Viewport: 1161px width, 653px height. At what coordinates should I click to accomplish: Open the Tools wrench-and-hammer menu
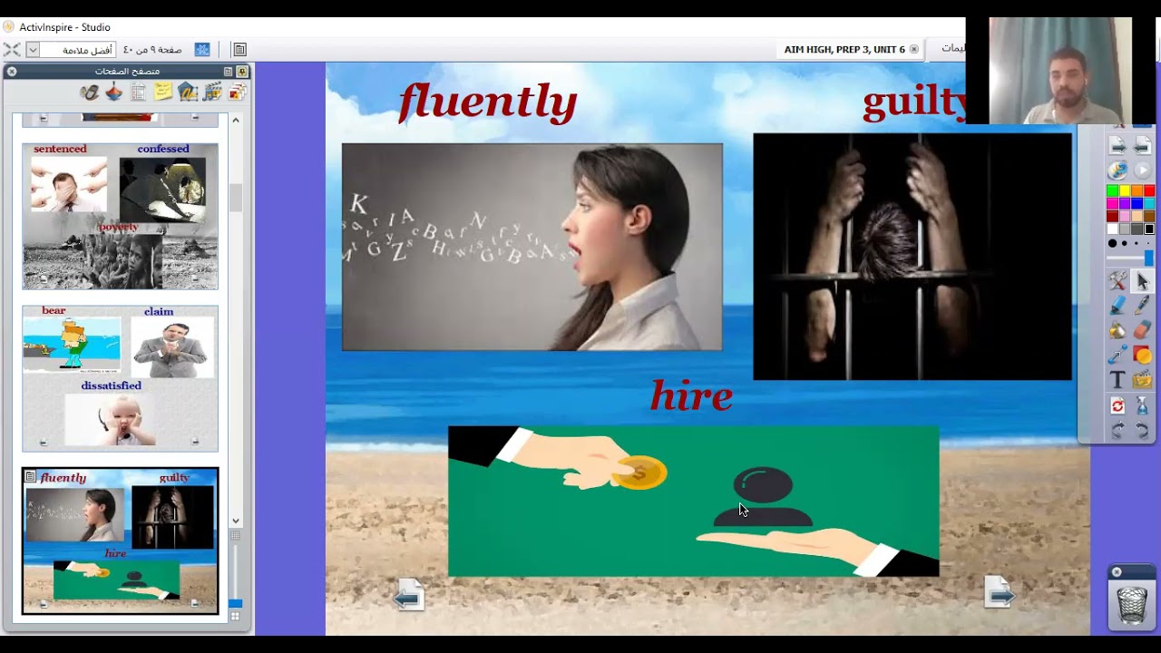[x=1117, y=282]
